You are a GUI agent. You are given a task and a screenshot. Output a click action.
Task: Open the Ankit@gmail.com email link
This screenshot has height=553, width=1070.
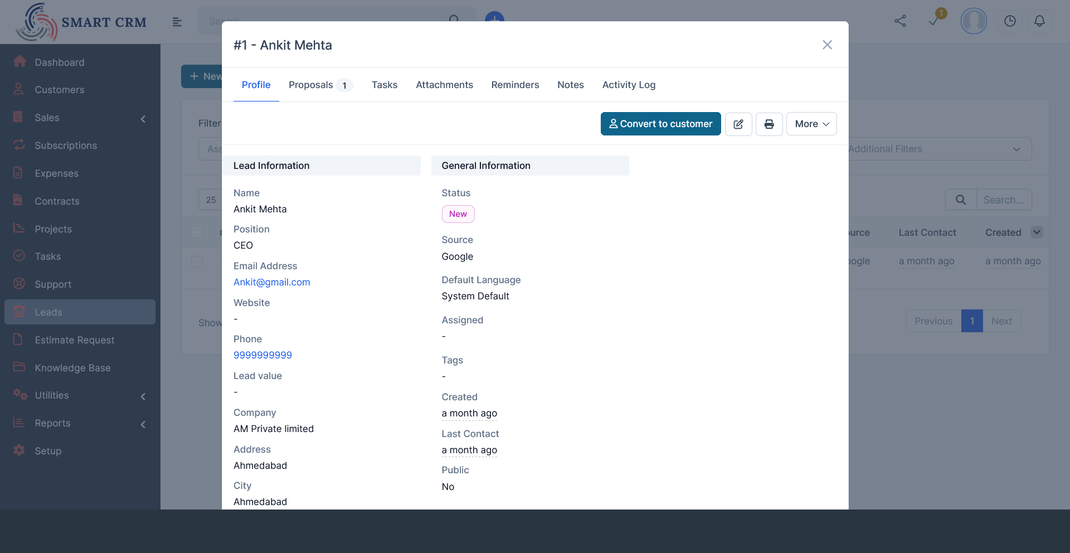click(x=271, y=282)
